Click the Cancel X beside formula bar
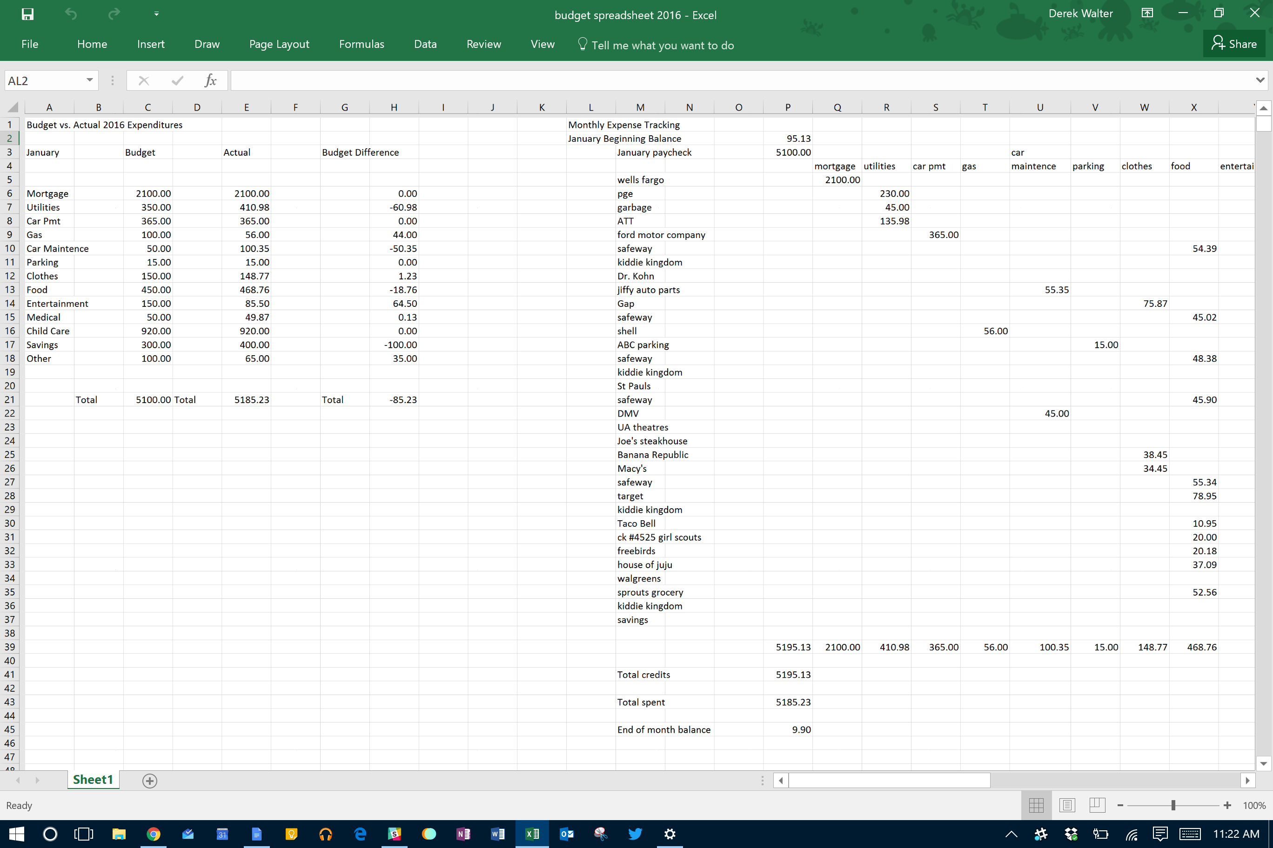This screenshot has height=848, width=1273. 143,80
